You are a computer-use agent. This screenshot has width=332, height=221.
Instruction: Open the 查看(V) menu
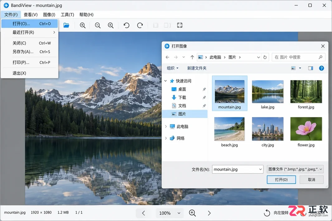point(31,15)
